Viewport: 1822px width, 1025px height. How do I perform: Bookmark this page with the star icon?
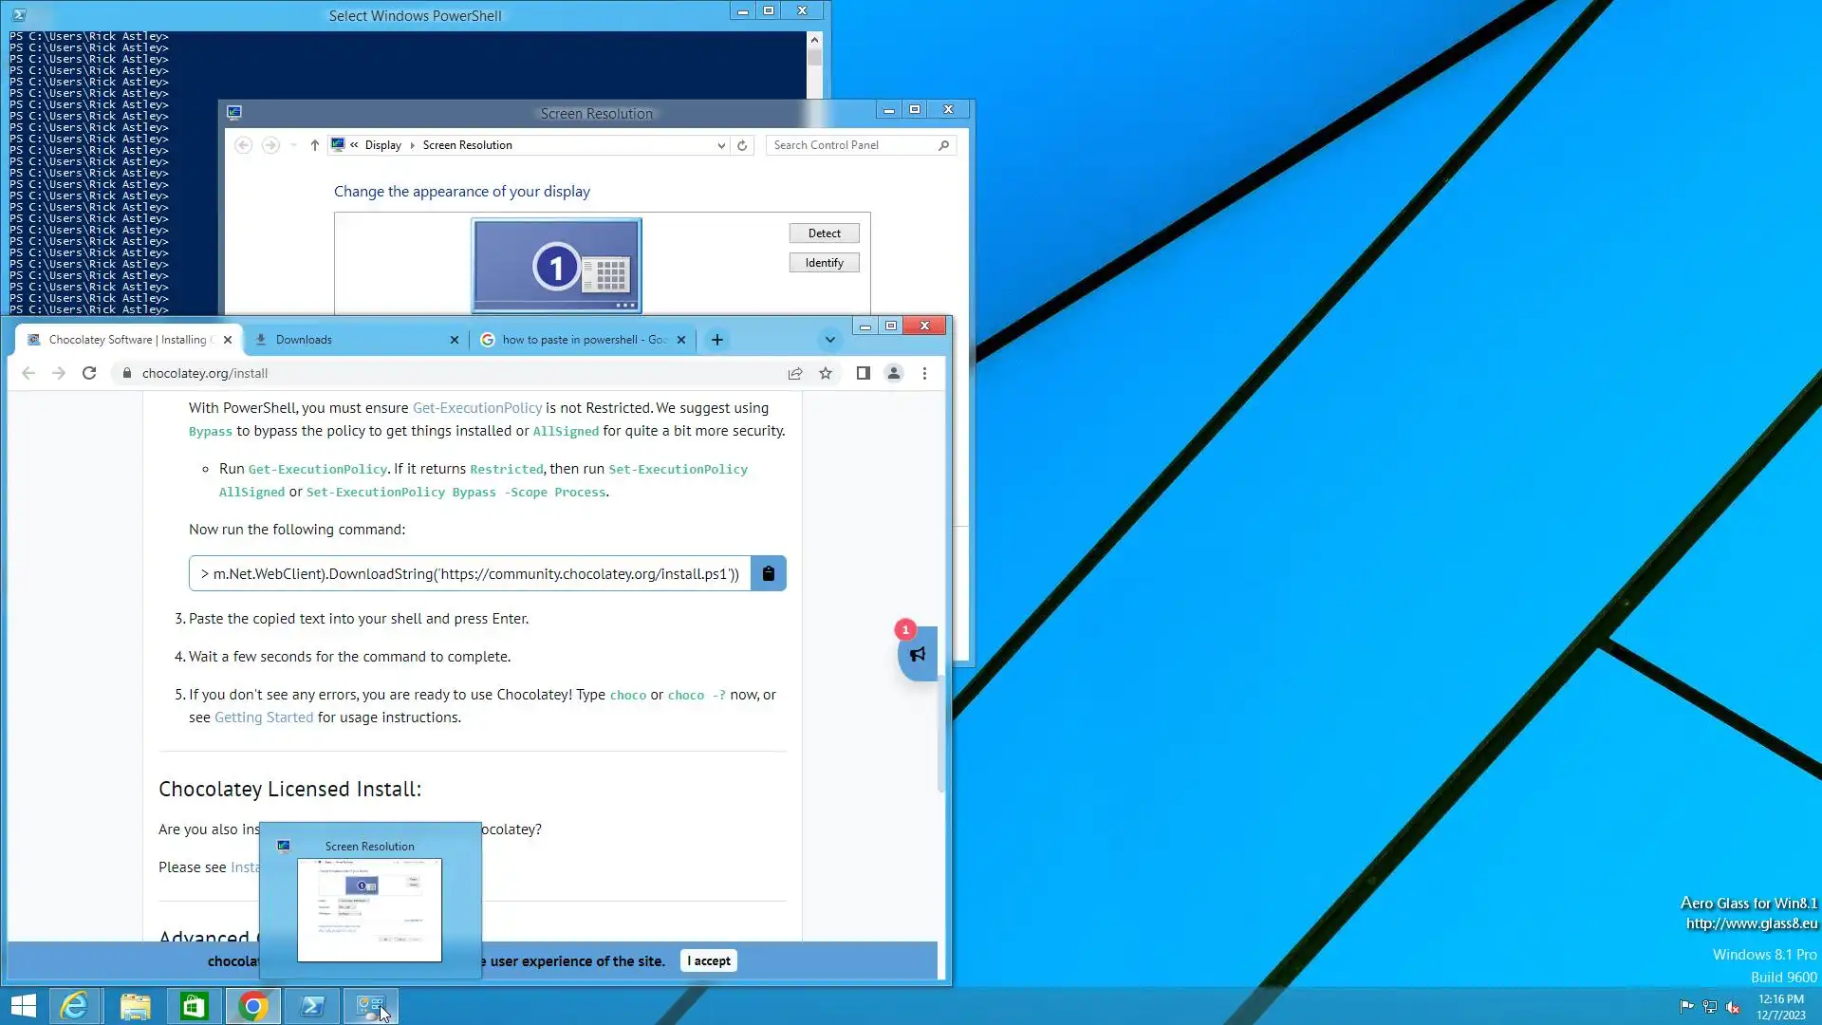coord(826,373)
